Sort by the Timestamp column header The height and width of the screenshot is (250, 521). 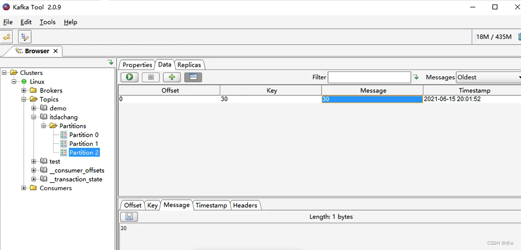click(472, 90)
